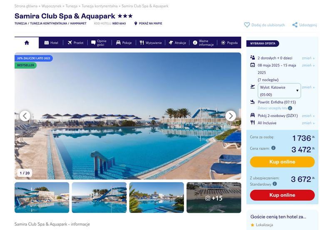
Task: Click the share icon next to Udostępnij
Action: tap(295, 25)
